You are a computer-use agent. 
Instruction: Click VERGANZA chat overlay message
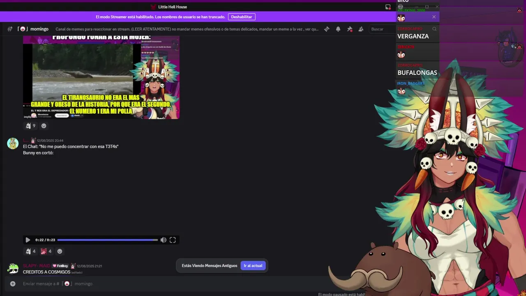[413, 36]
